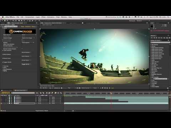Viewport: 171px width, 128px height.
Task: Toggle auto-keyframe timeline button
Action: (x=58, y=93)
